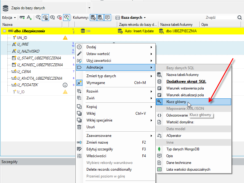Open the Dodaj submenu
Viewport: 244px width, 183px height.
pos(115,47)
